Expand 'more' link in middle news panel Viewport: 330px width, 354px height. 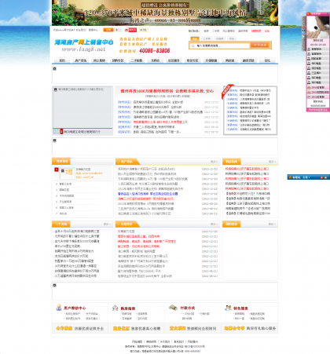pyautogui.click(x=214, y=162)
